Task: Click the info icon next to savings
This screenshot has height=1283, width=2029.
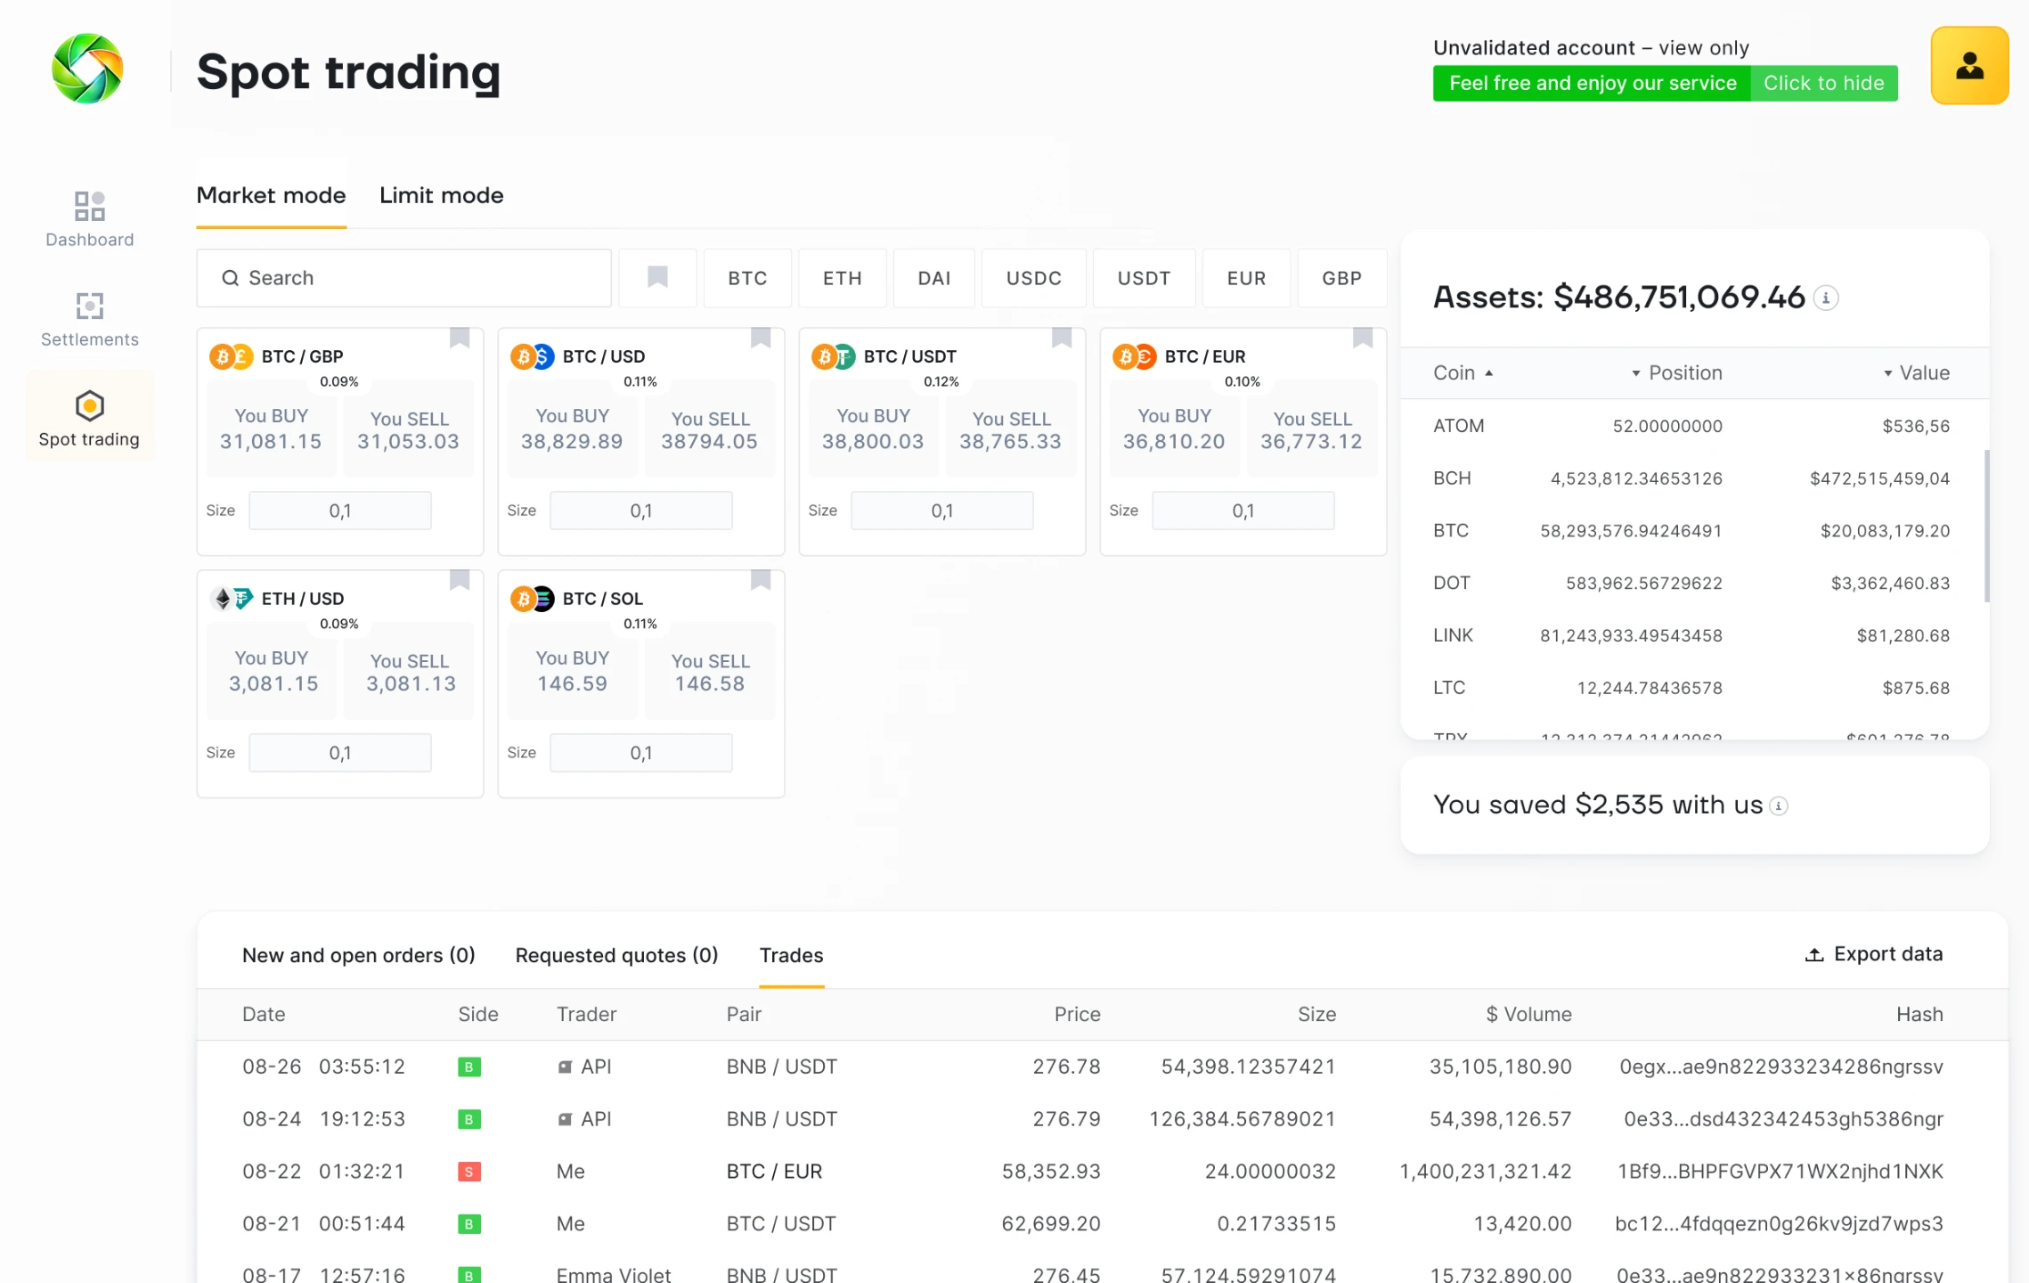Action: click(x=1779, y=806)
